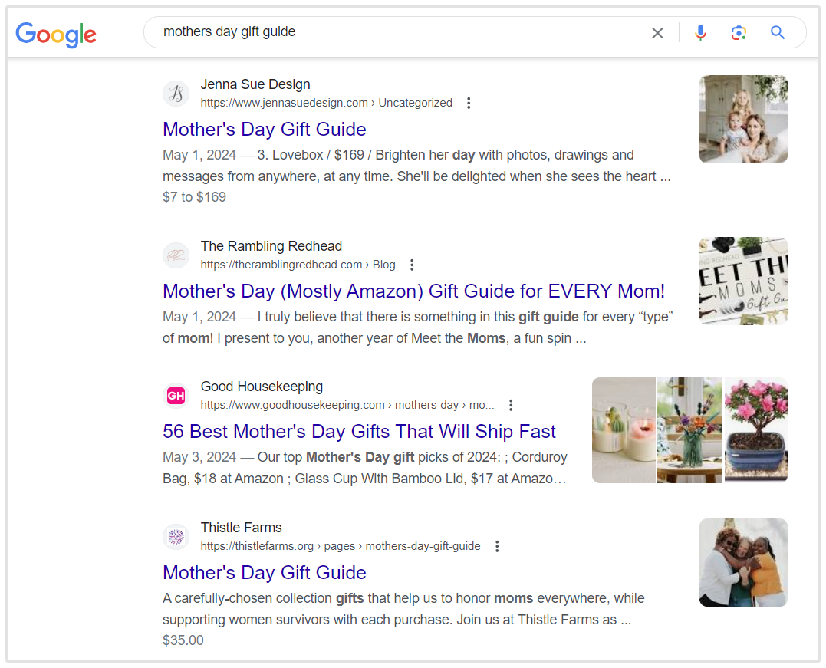Viewport: 826px width, 668px height.
Task: Click the magnifying glass search button
Action: pyautogui.click(x=778, y=33)
